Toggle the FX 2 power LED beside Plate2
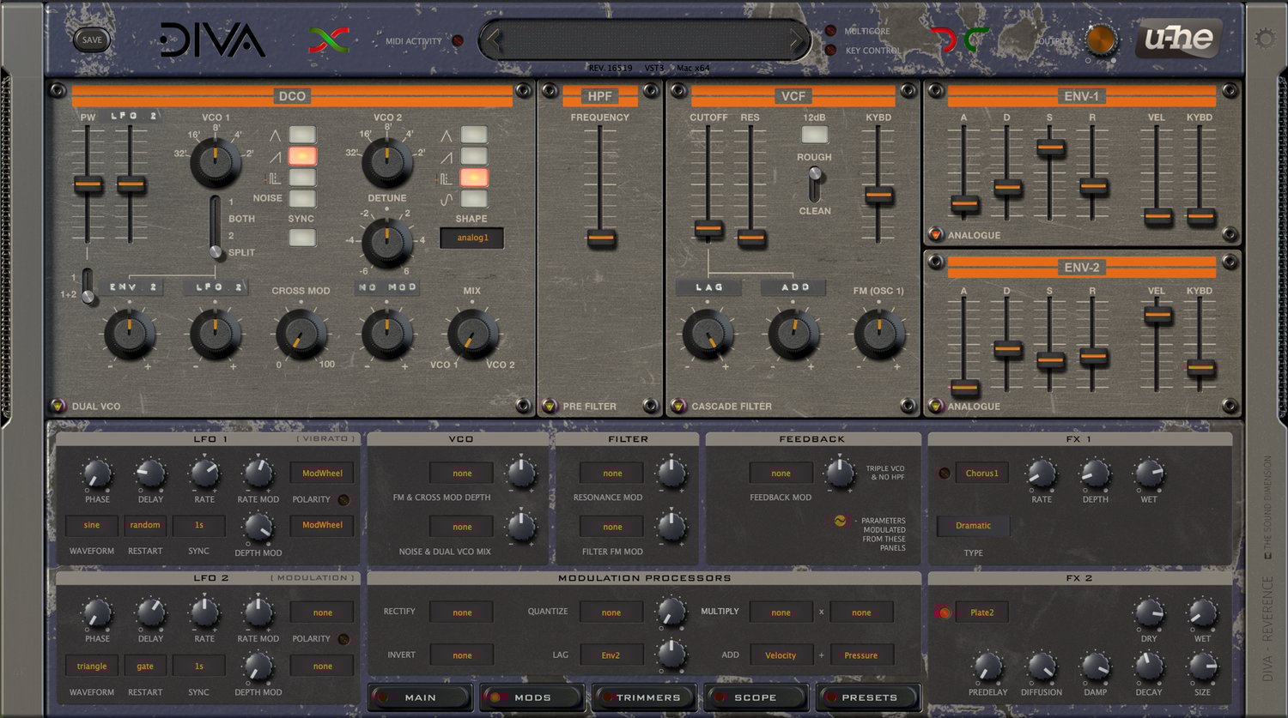This screenshot has width=1288, height=718. coord(944,612)
